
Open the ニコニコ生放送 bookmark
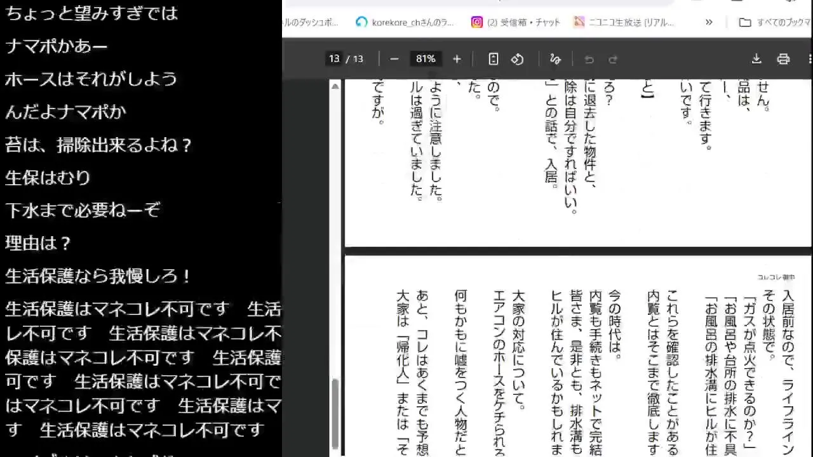624,22
